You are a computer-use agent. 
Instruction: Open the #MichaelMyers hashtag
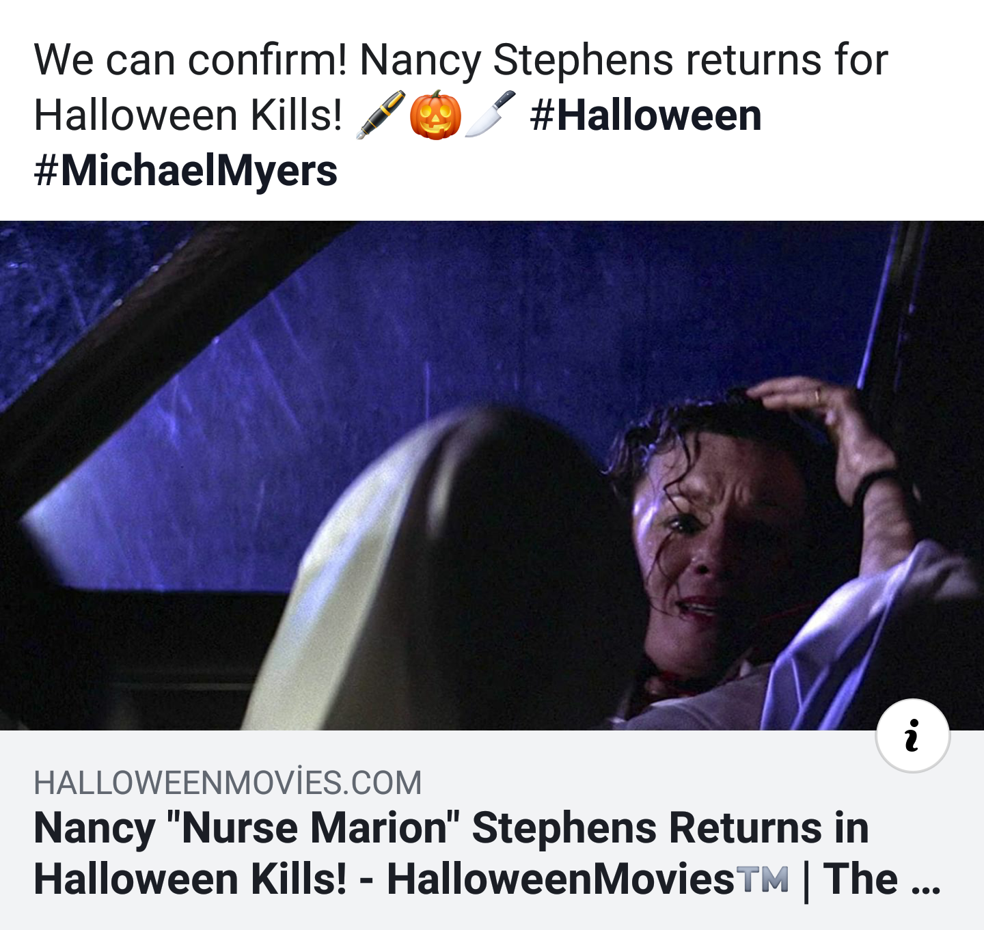click(185, 170)
